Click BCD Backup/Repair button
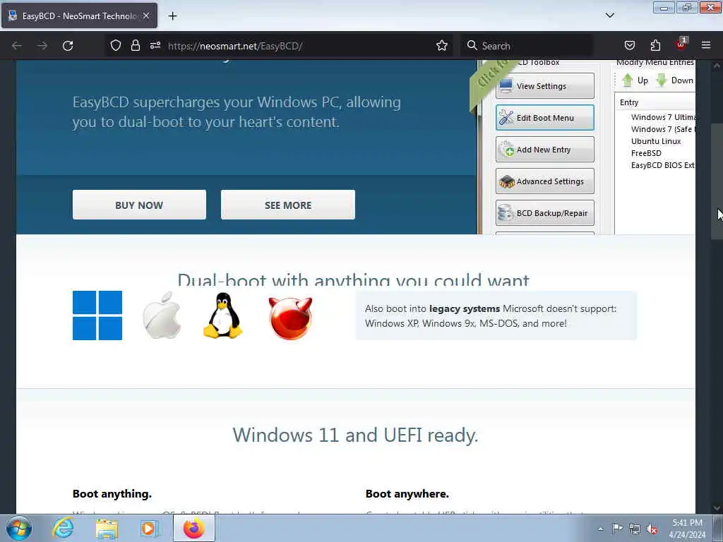 point(544,213)
